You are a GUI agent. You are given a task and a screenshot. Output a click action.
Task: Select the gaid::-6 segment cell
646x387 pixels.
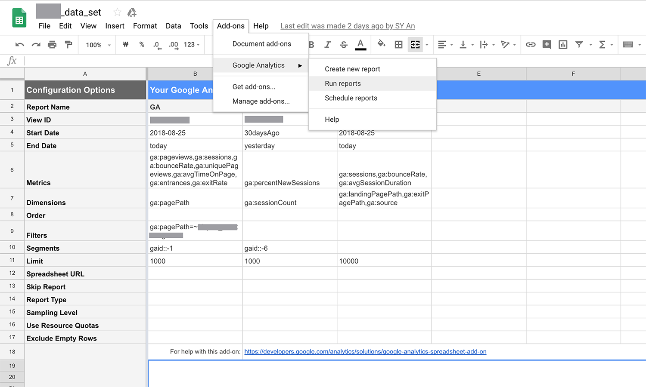point(289,248)
